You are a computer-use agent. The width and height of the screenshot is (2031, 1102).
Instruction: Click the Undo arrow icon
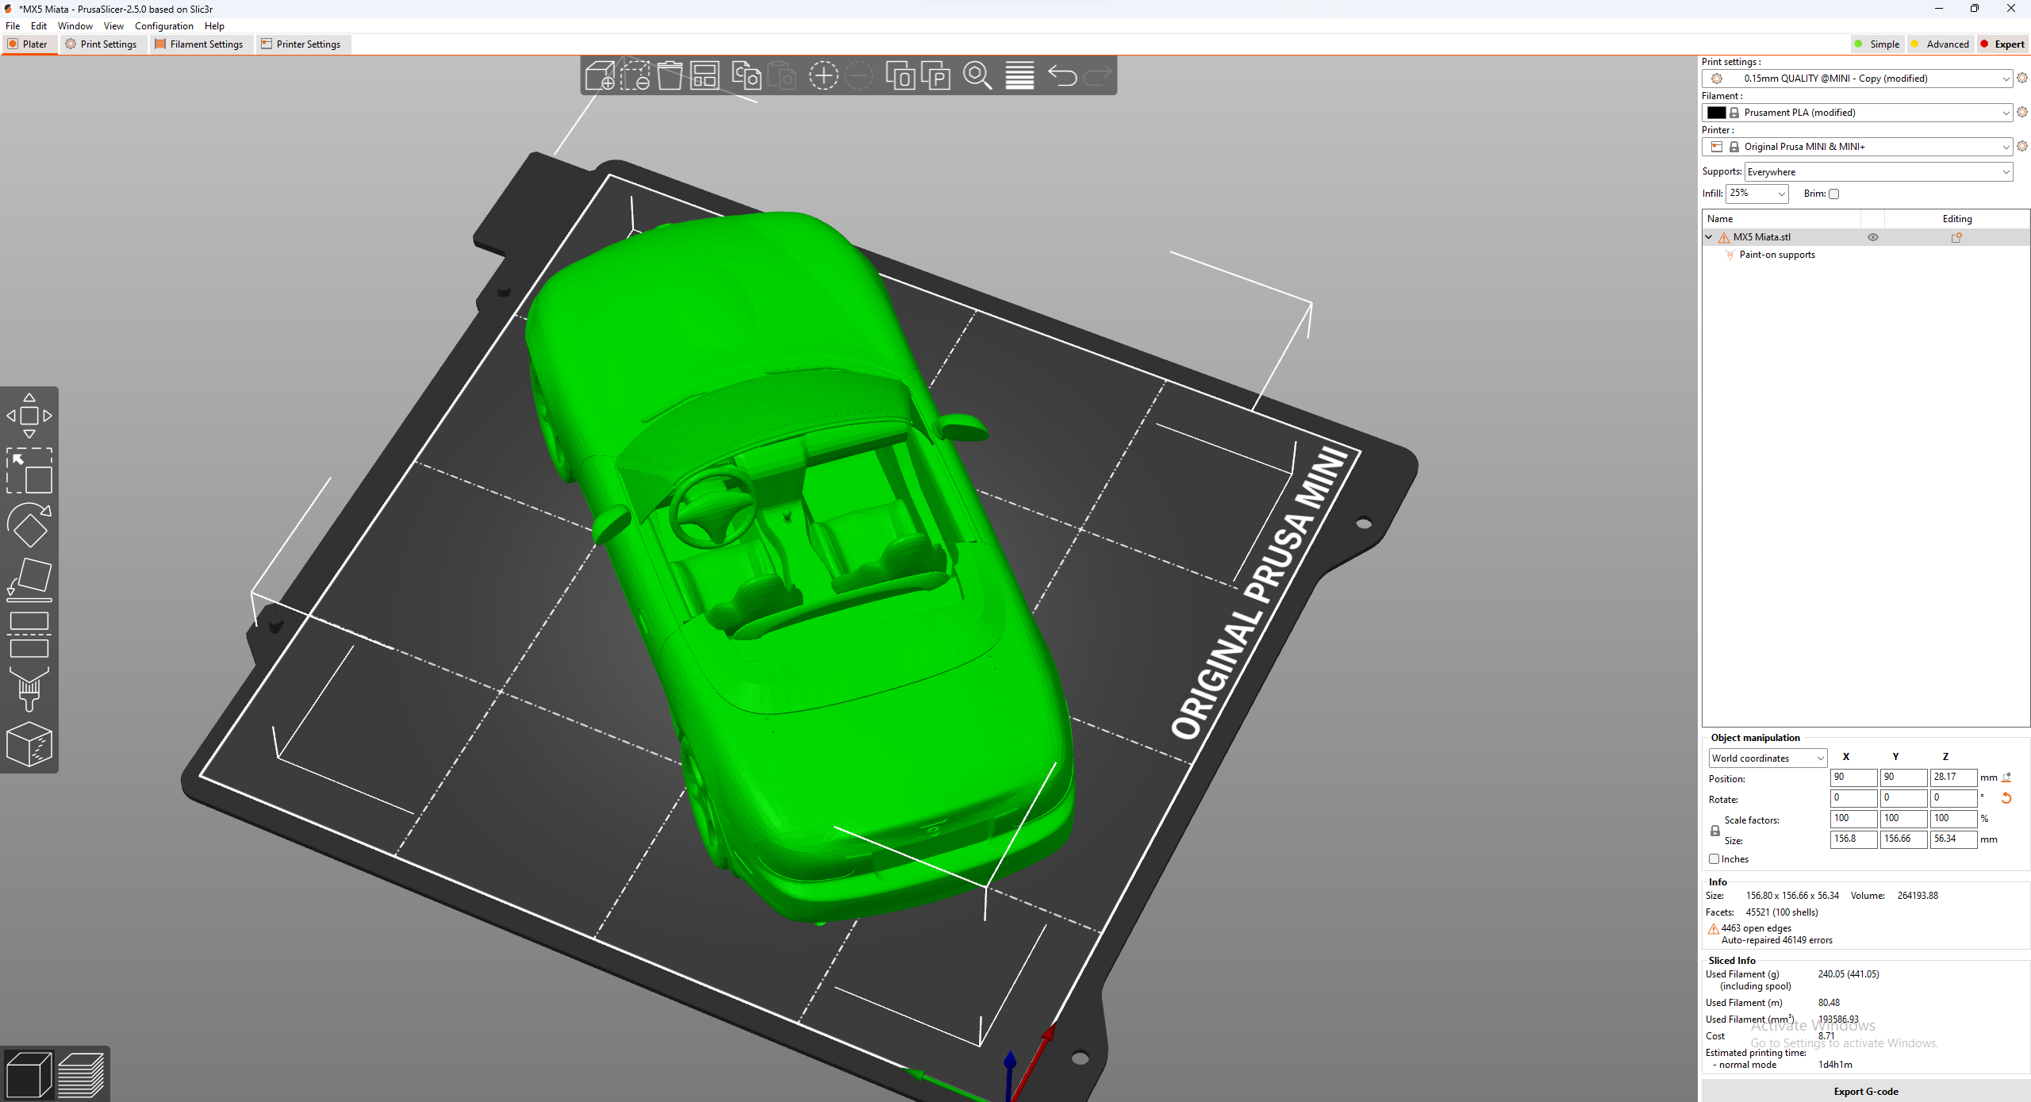pyautogui.click(x=1062, y=76)
